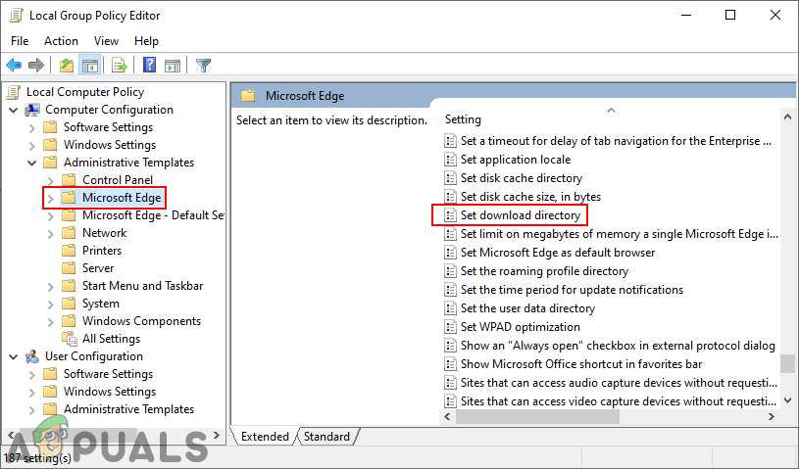Collapse the Administrative Templates node under Computer Configuration
Viewport: 799px width, 469px height.
coord(33,163)
